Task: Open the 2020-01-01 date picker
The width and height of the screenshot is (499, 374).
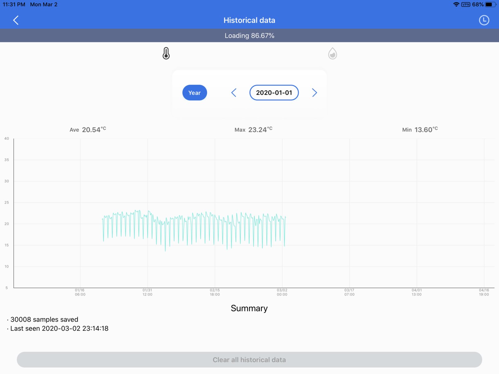Action: click(274, 93)
